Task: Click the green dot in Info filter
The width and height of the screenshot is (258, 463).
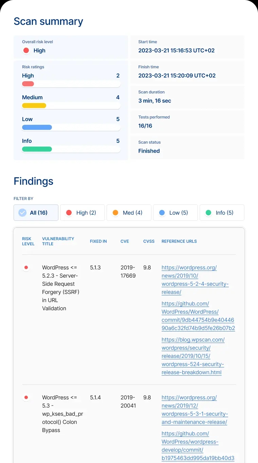Action: 208,213
